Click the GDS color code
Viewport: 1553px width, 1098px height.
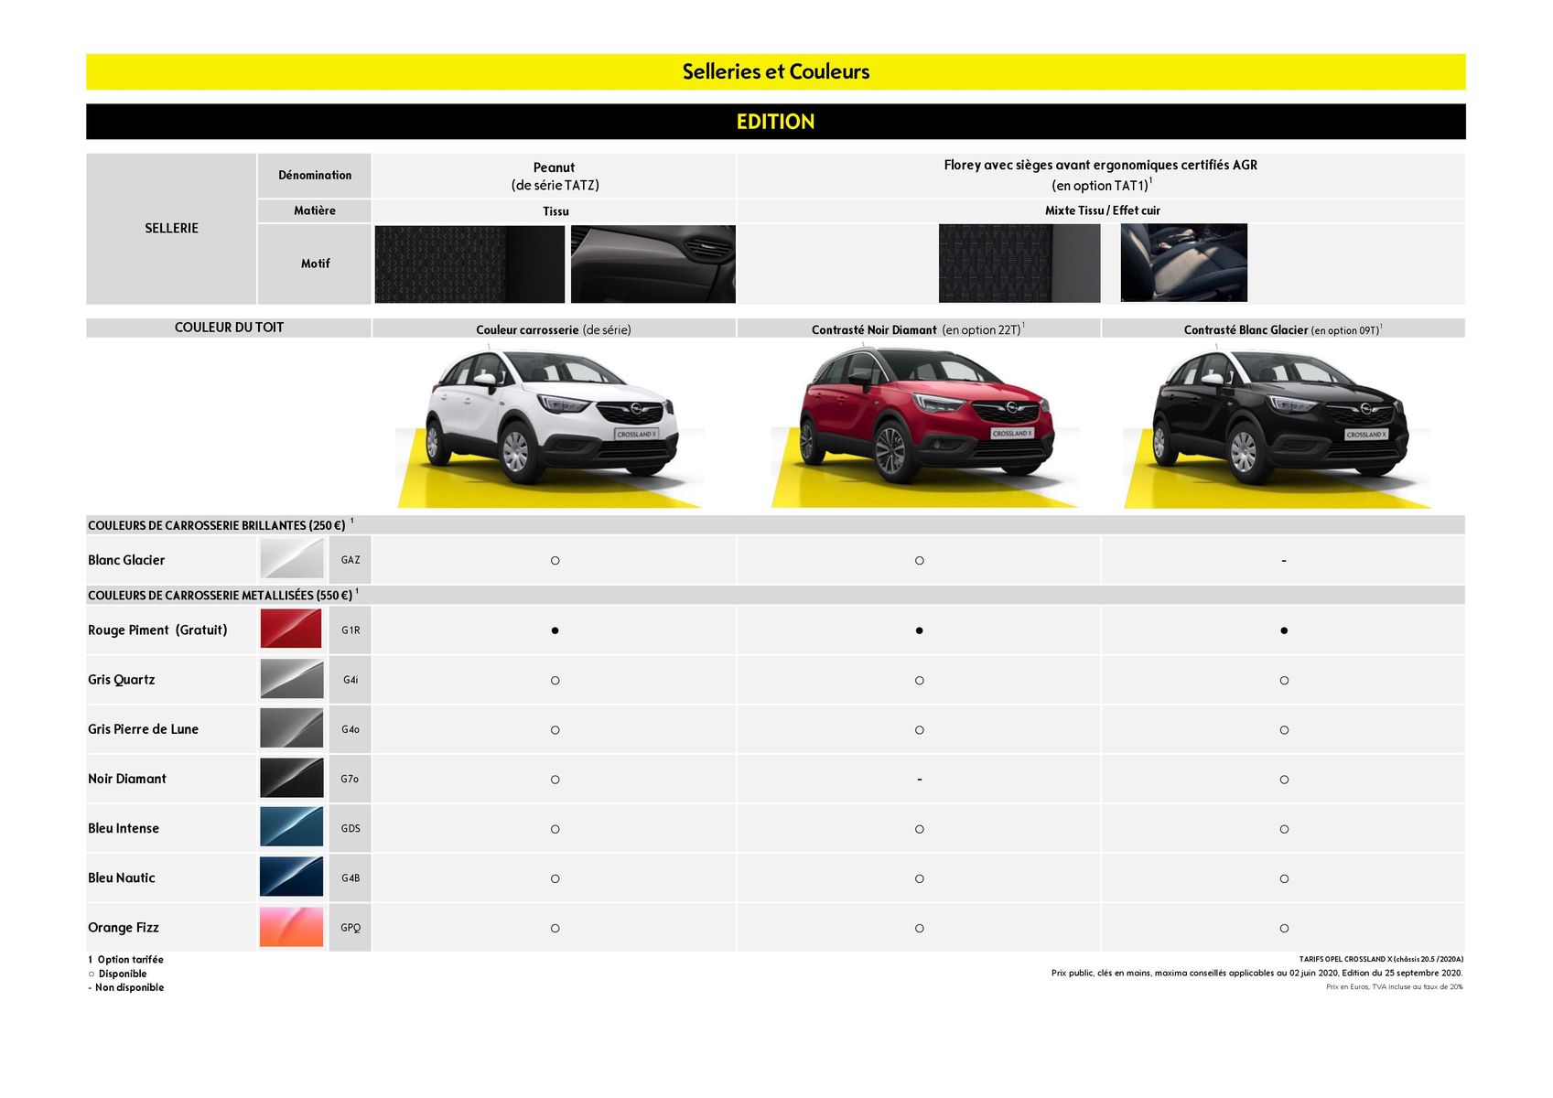click(x=351, y=828)
